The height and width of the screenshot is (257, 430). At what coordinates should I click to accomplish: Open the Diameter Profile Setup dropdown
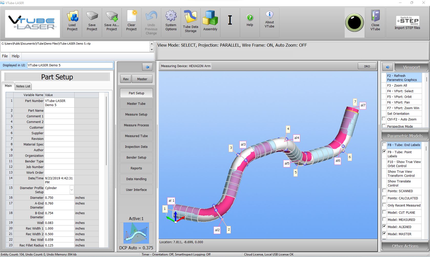point(72,190)
